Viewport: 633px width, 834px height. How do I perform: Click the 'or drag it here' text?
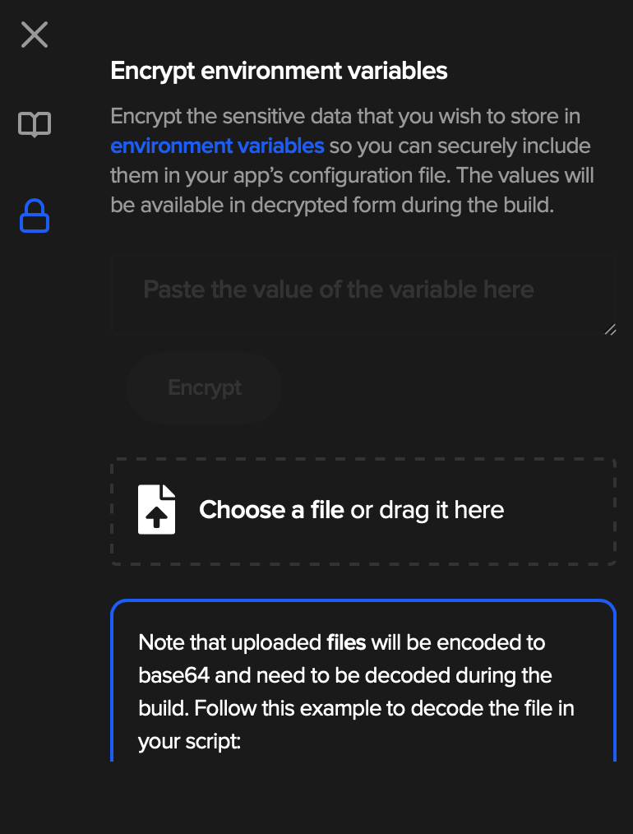pyautogui.click(x=427, y=510)
